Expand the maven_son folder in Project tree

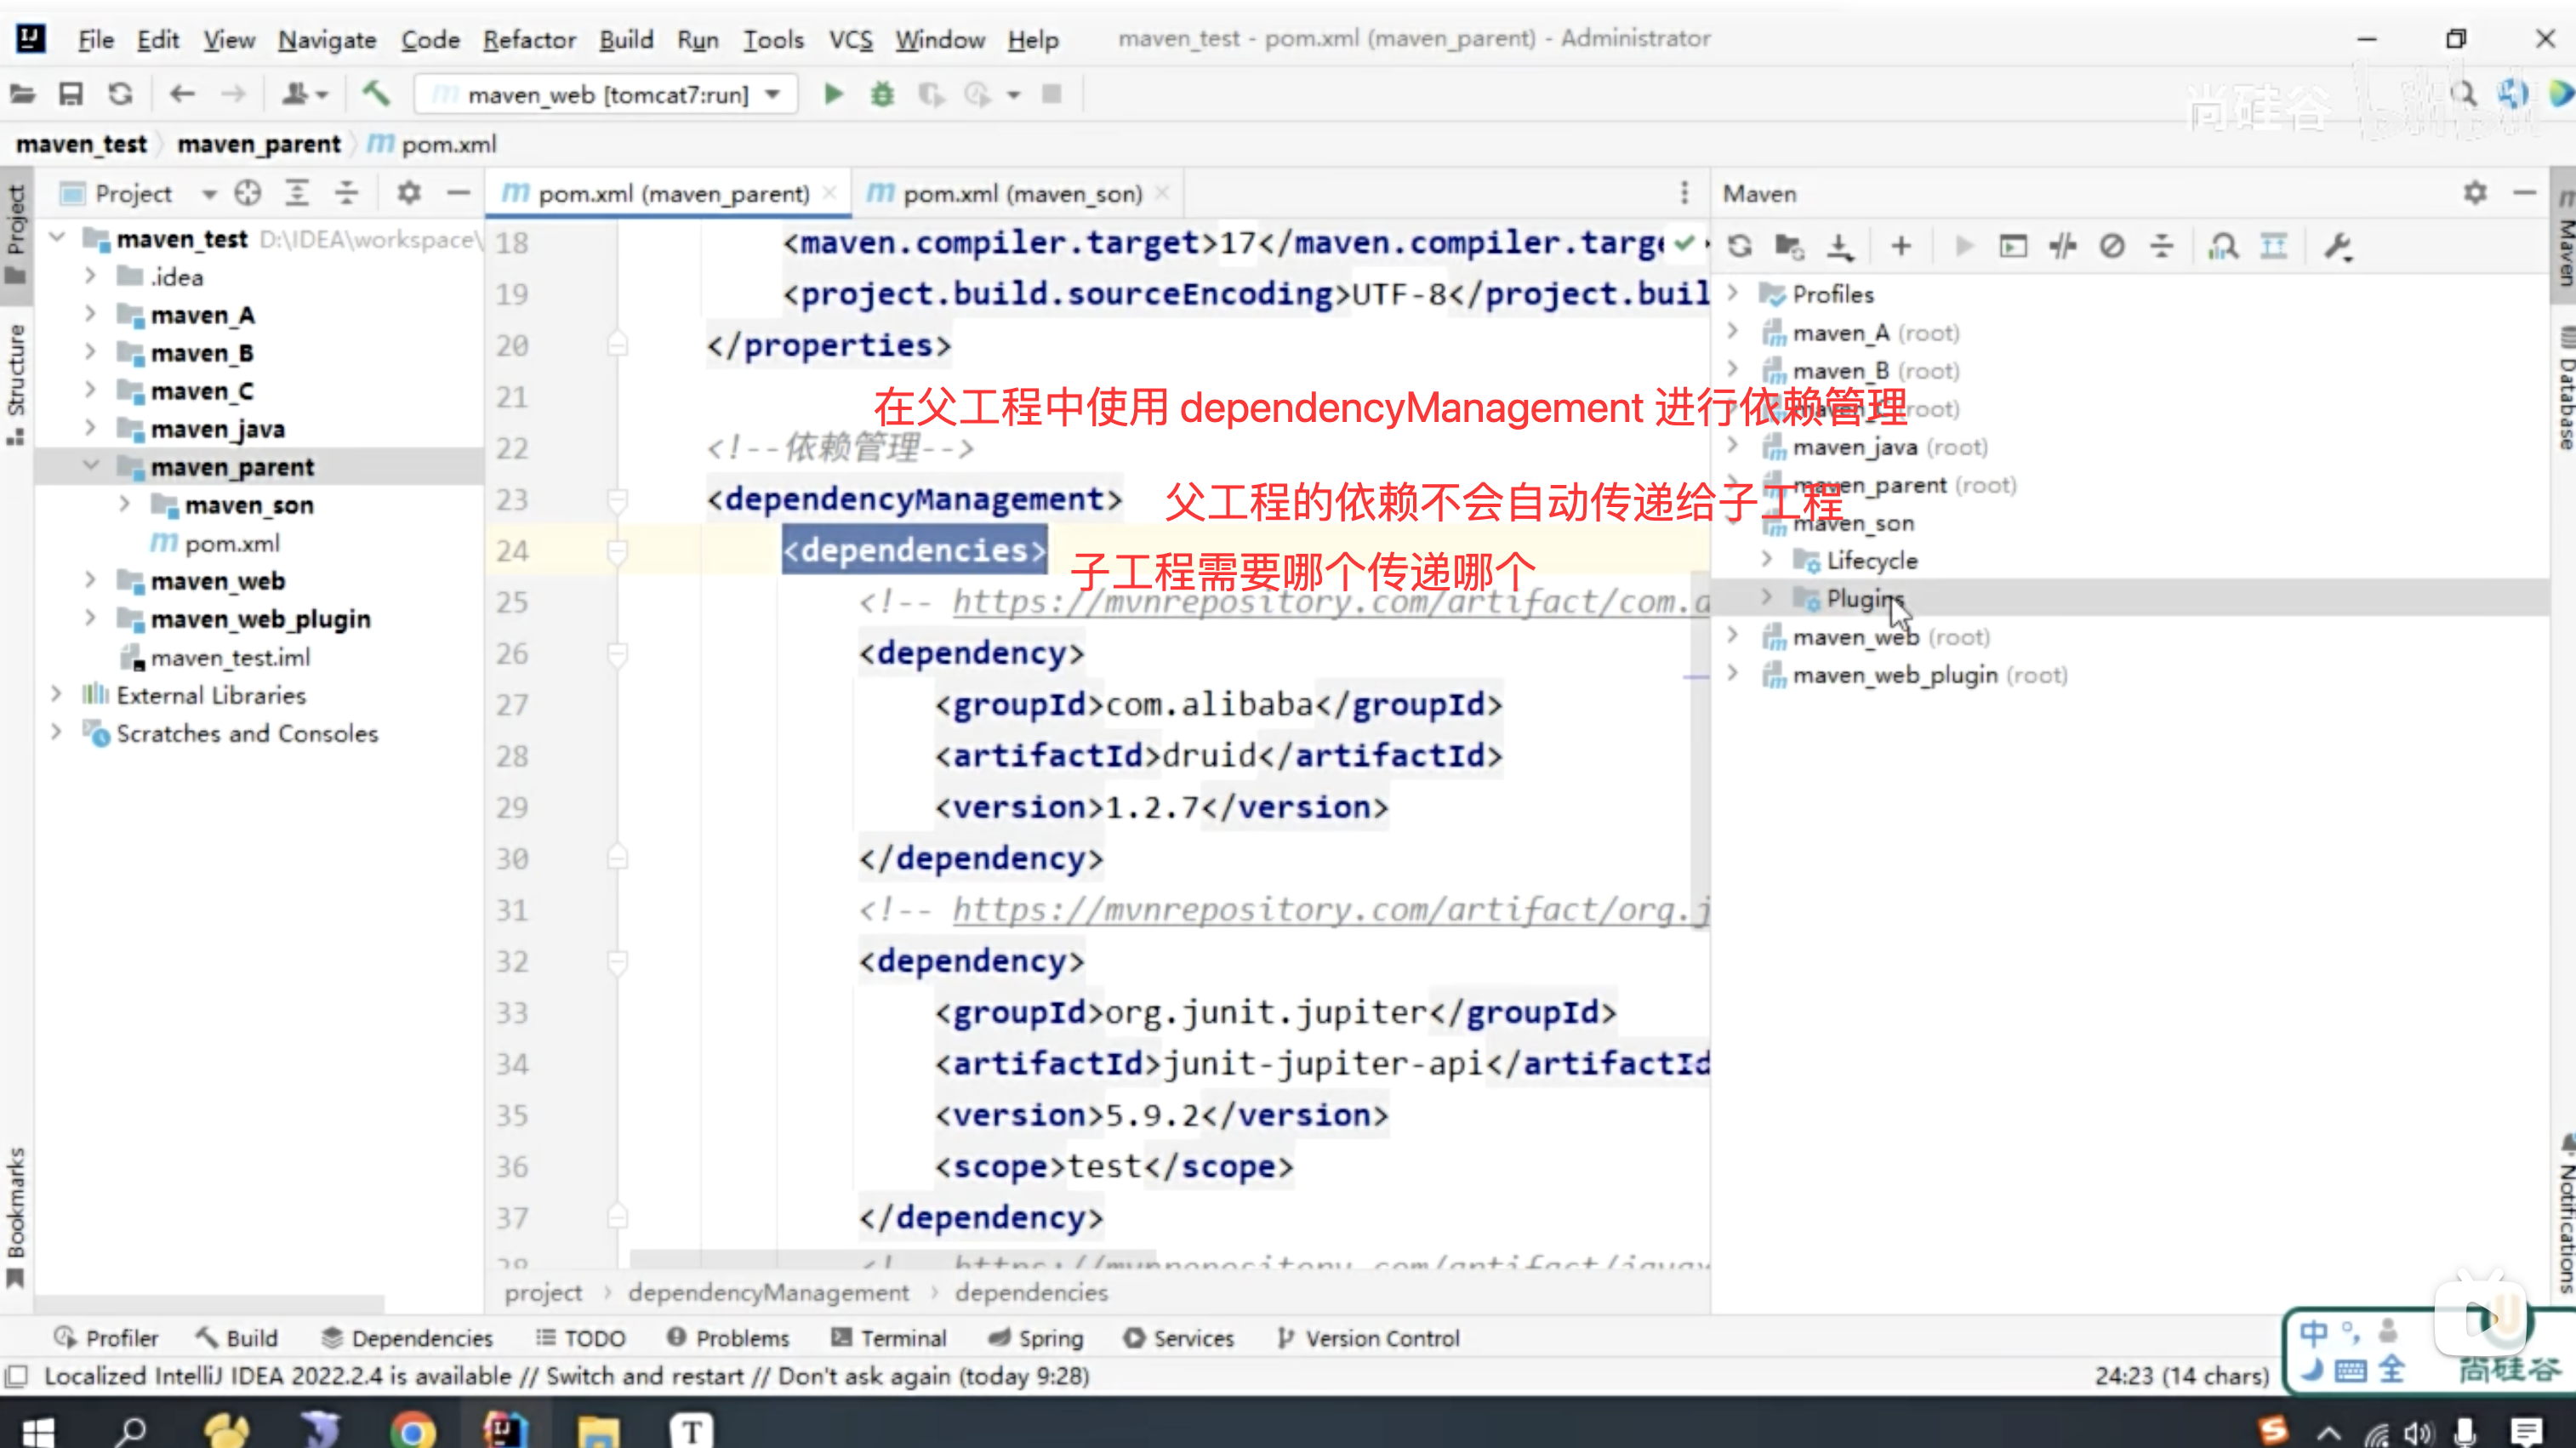click(x=124, y=504)
